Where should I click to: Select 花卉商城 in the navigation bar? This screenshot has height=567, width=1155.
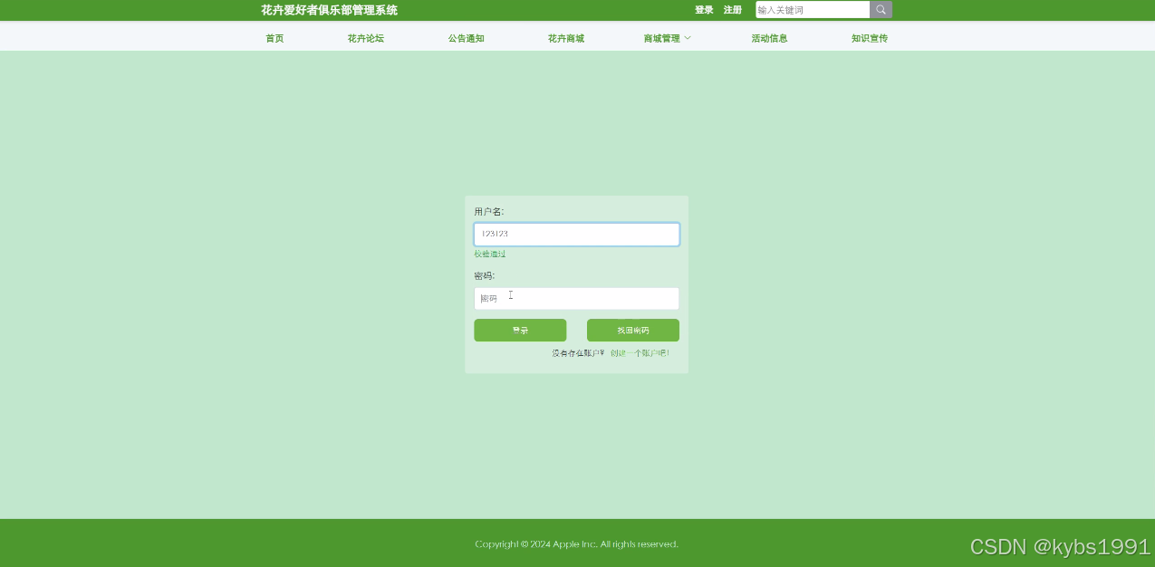coord(566,38)
